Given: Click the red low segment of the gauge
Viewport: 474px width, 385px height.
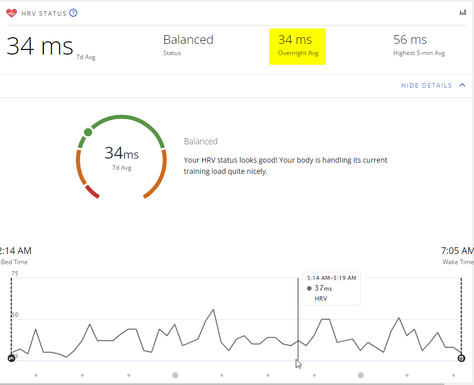Looking at the screenshot, I should point(92,192).
